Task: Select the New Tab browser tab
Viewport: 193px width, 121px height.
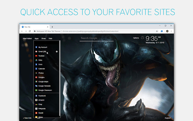Action: [35, 27]
